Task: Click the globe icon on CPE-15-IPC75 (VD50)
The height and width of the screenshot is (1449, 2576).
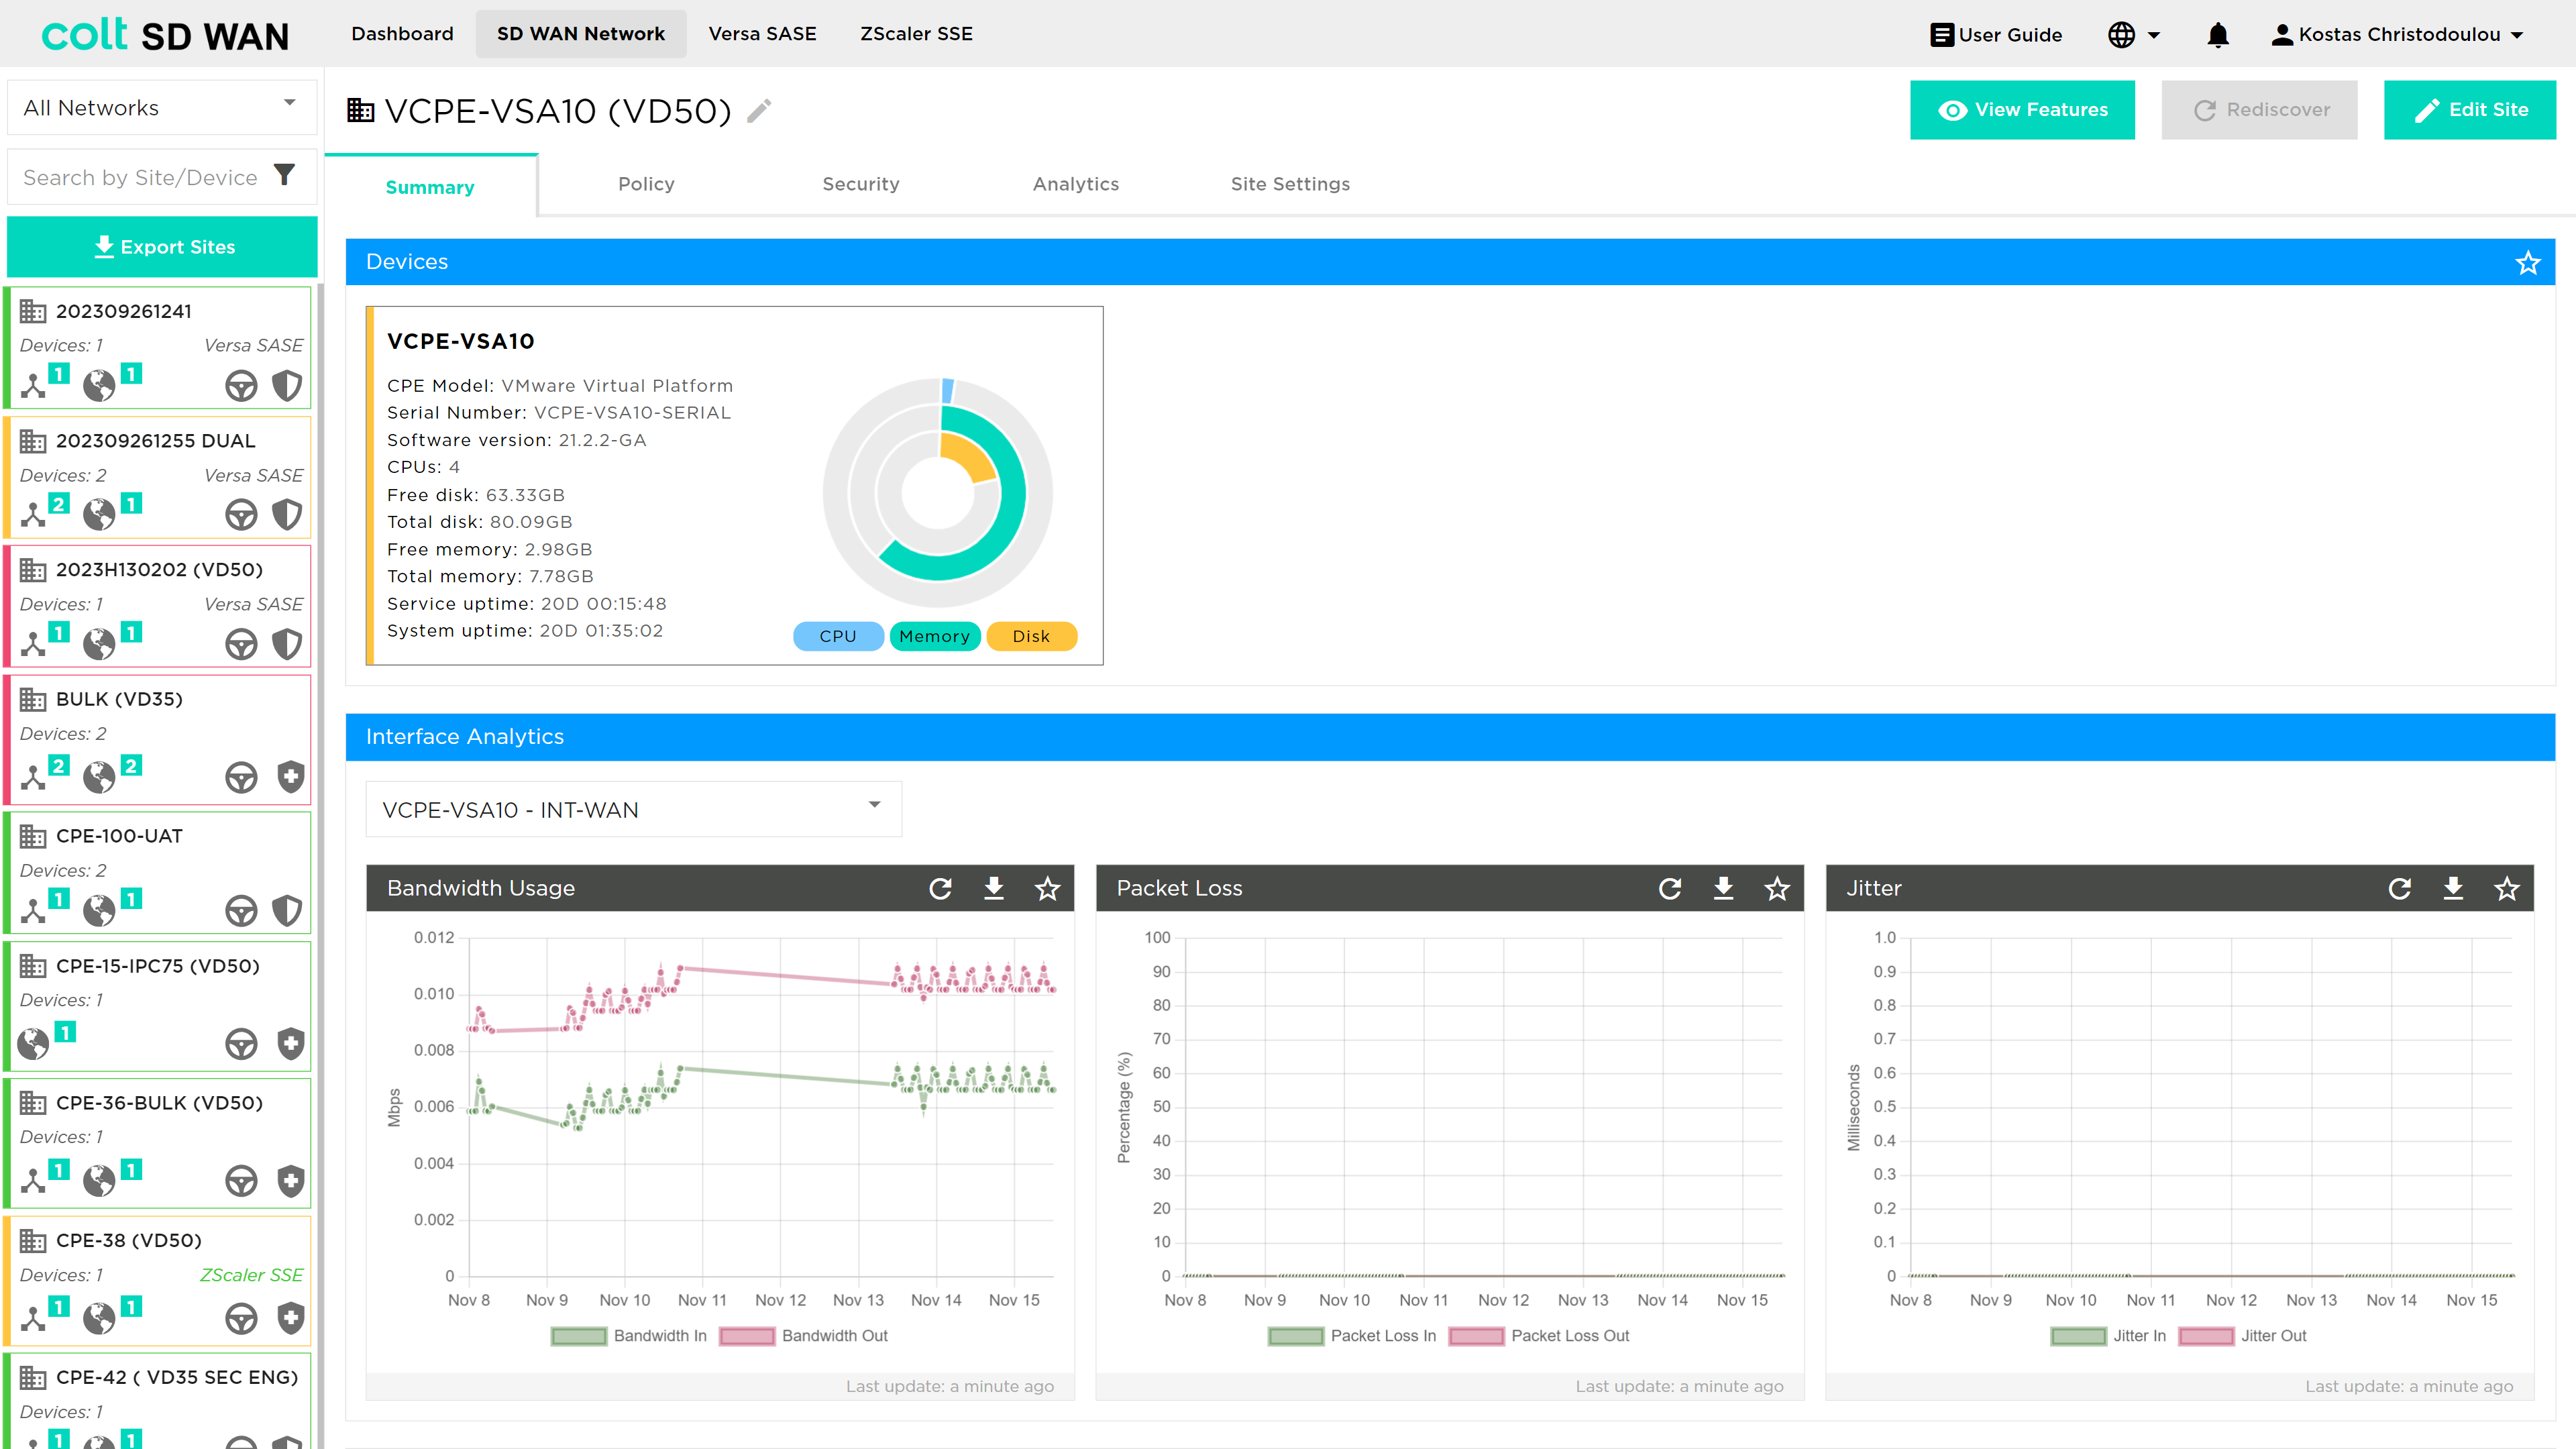Action: [33, 1043]
